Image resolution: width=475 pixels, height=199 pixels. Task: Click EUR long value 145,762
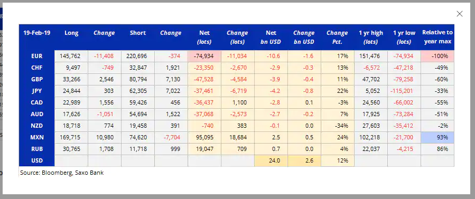tap(71, 56)
